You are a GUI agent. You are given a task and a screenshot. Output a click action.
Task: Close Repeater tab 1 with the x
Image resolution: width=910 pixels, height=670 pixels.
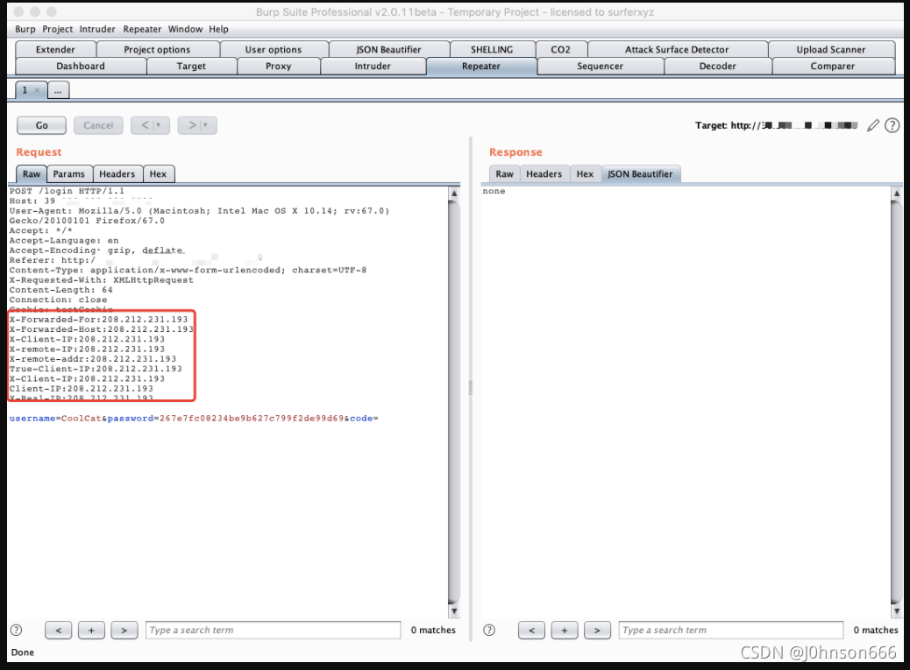37,90
